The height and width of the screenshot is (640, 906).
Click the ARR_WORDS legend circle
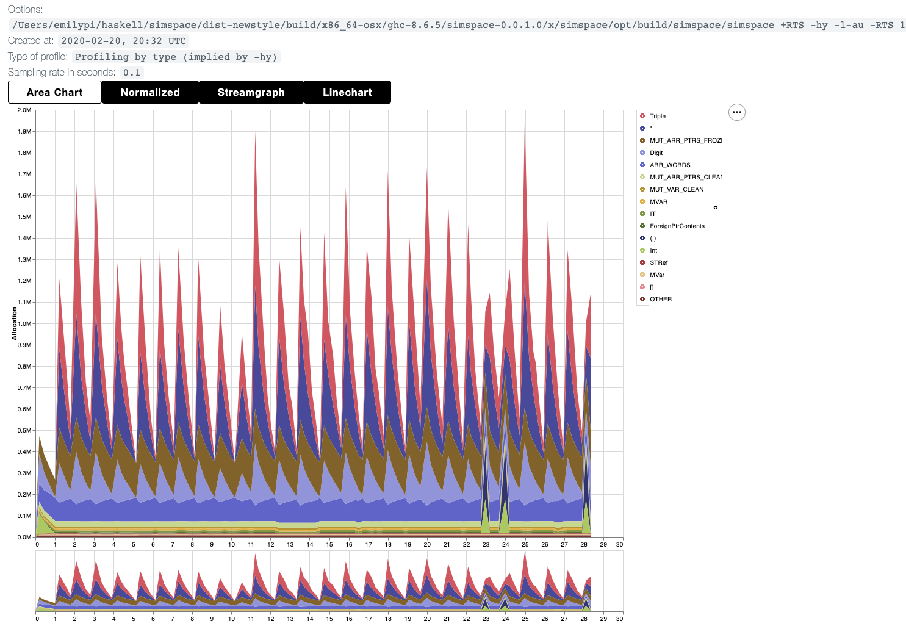642,165
